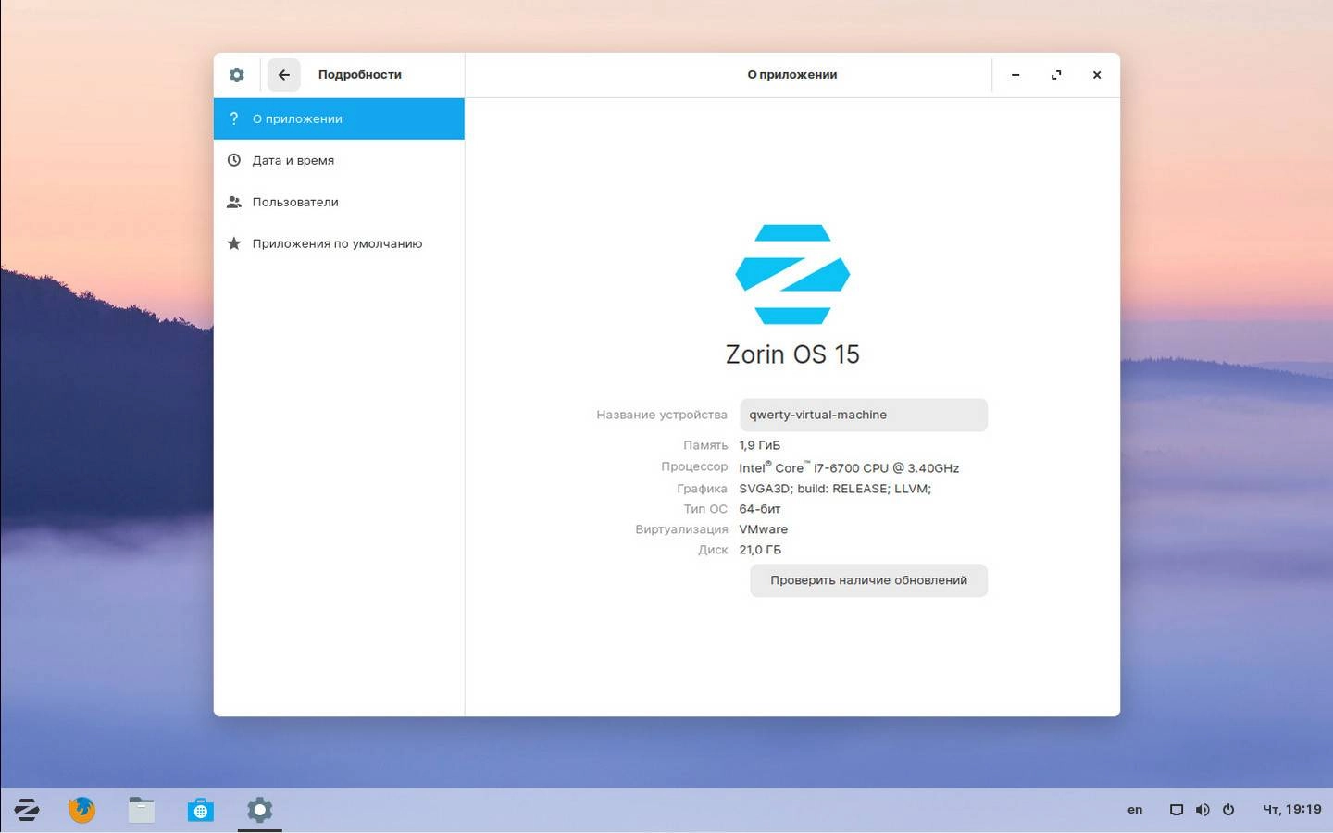
Task: Click the users icon beside Пользователи
Action: 234,202
